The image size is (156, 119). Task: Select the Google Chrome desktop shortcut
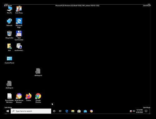(x=38, y=98)
